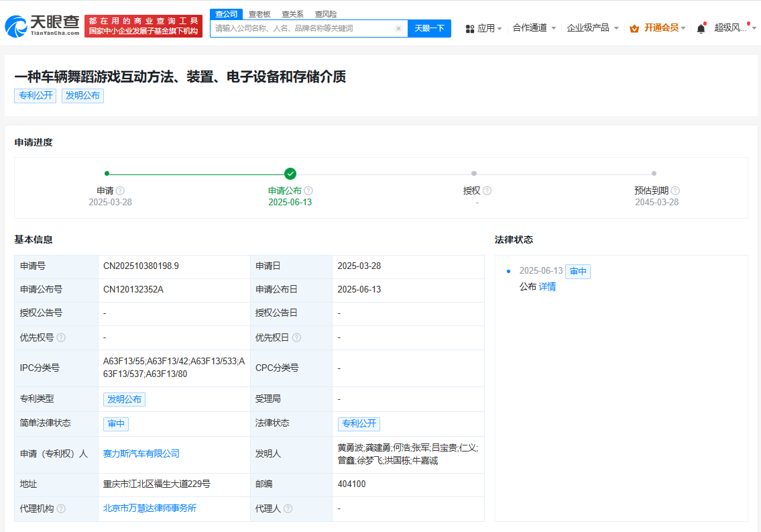The image size is (761, 532).
Task: Expand the 应用 dropdown menu
Action: [483, 28]
